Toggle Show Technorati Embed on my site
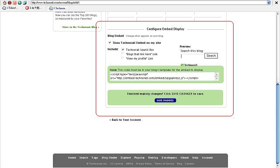Image resolution: width=280 pixels, height=168 pixels. point(110,42)
